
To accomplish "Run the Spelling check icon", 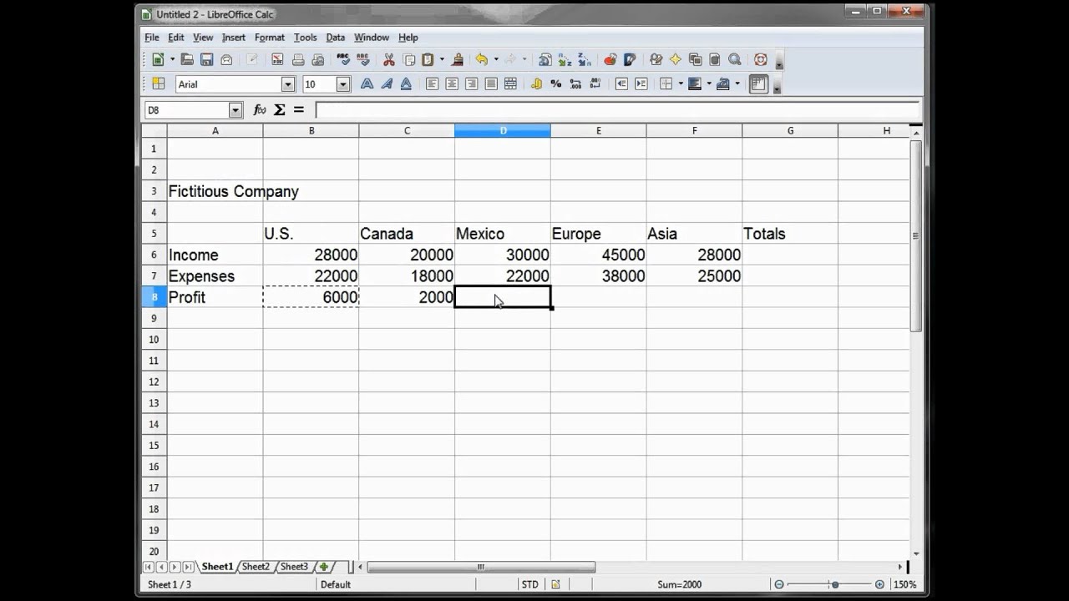I will [x=343, y=60].
